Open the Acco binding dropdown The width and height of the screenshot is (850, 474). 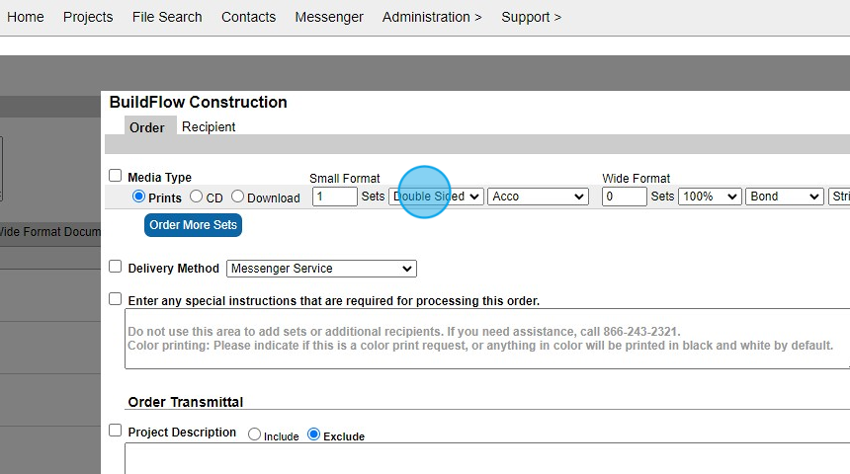(x=538, y=197)
